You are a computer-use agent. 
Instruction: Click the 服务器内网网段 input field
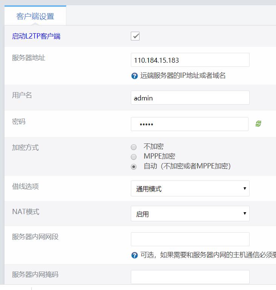pos(190,239)
